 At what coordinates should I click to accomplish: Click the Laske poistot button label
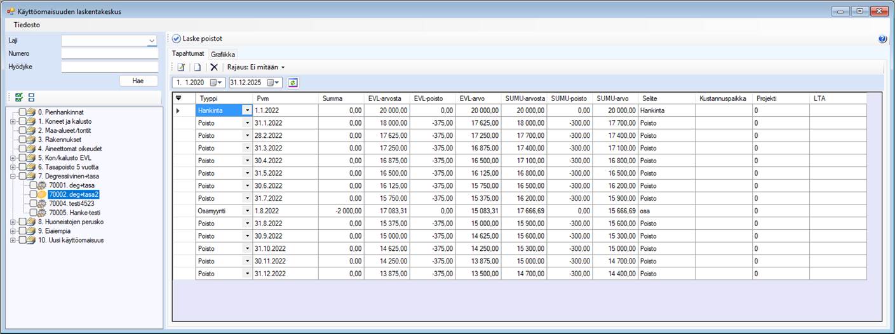pos(203,39)
